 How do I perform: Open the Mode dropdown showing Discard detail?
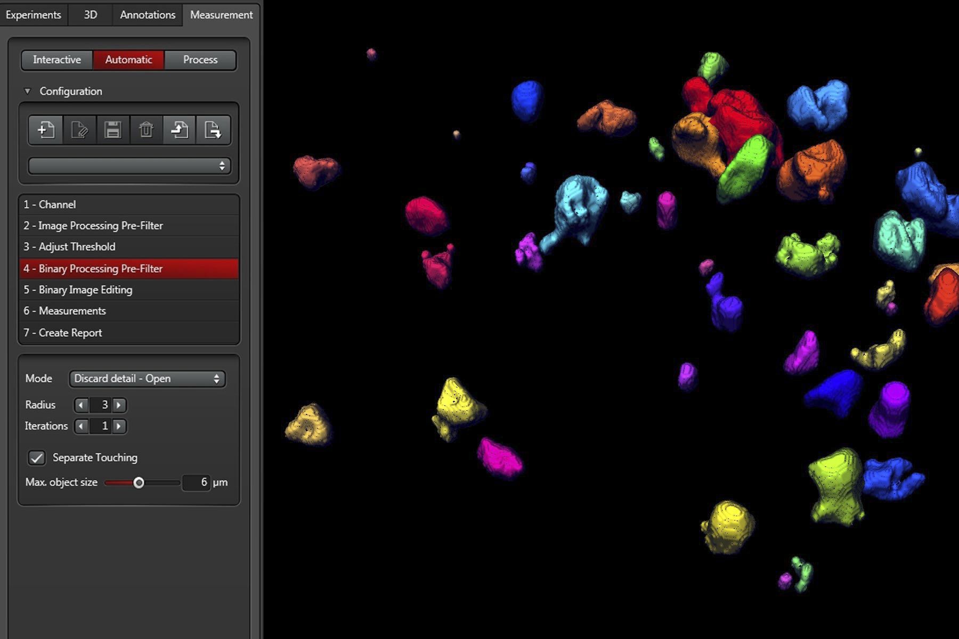(x=147, y=379)
